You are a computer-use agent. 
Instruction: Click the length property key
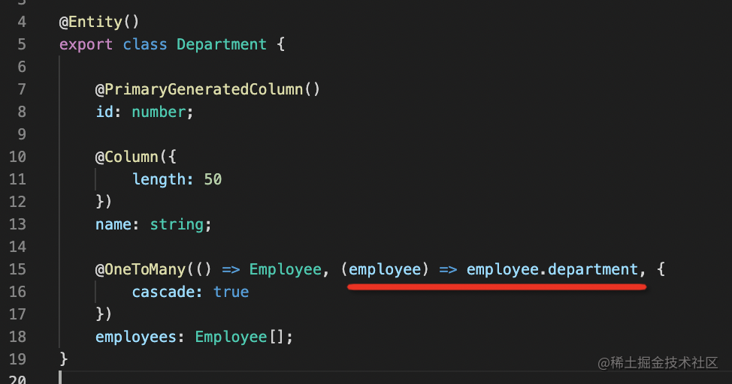coord(159,179)
